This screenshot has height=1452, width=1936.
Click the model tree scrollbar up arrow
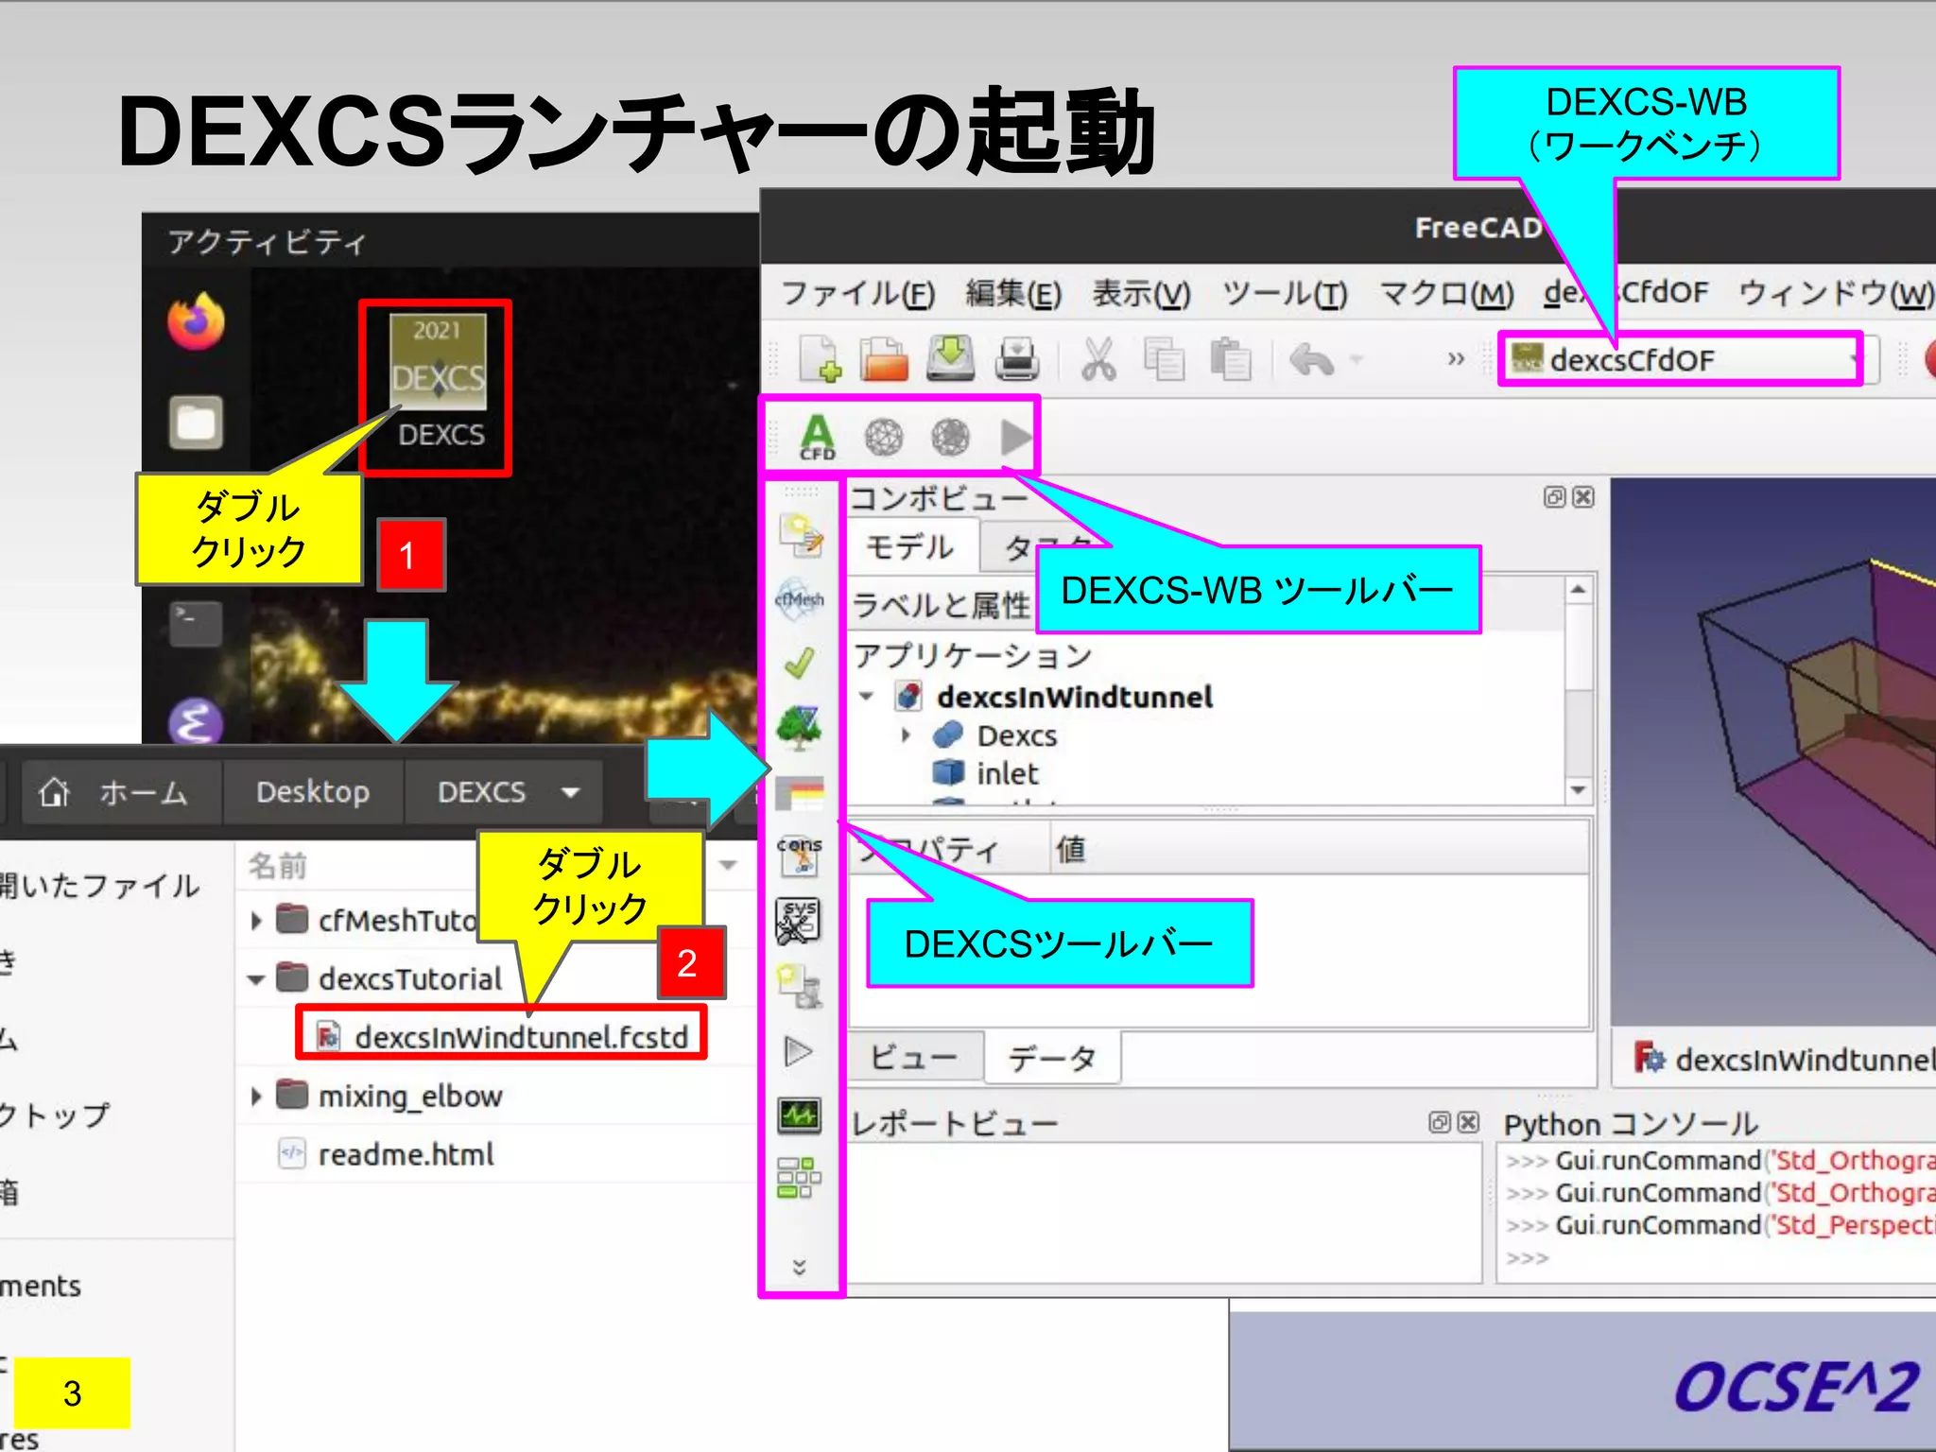pyautogui.click(x=1578, y=590)
